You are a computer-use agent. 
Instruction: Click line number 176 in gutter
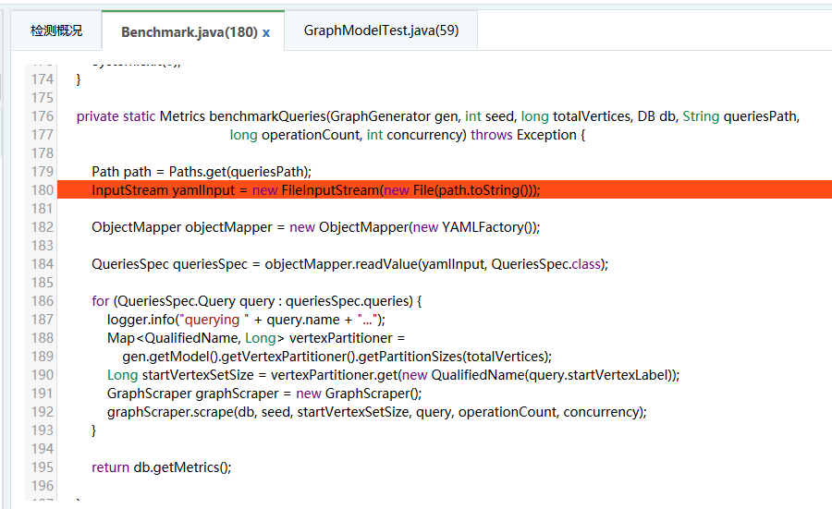tap(42, 116)
